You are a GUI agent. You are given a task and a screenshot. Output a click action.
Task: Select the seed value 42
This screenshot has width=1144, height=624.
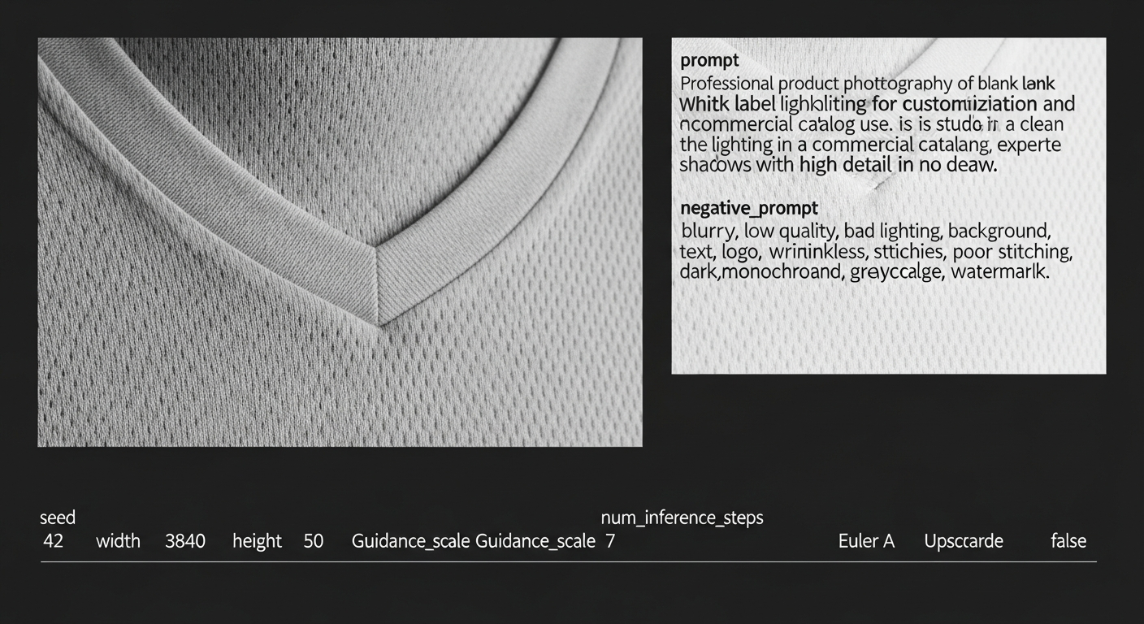coord(53,541)
